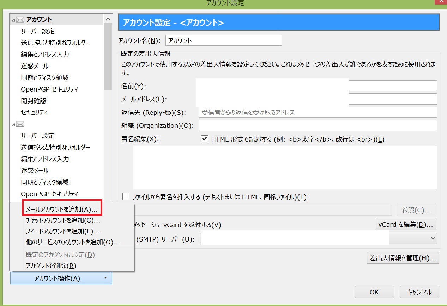Click into the アカウント名 text field

[223, 40]
